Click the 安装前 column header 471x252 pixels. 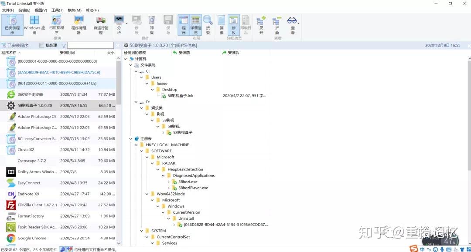[x=195, y=53]
